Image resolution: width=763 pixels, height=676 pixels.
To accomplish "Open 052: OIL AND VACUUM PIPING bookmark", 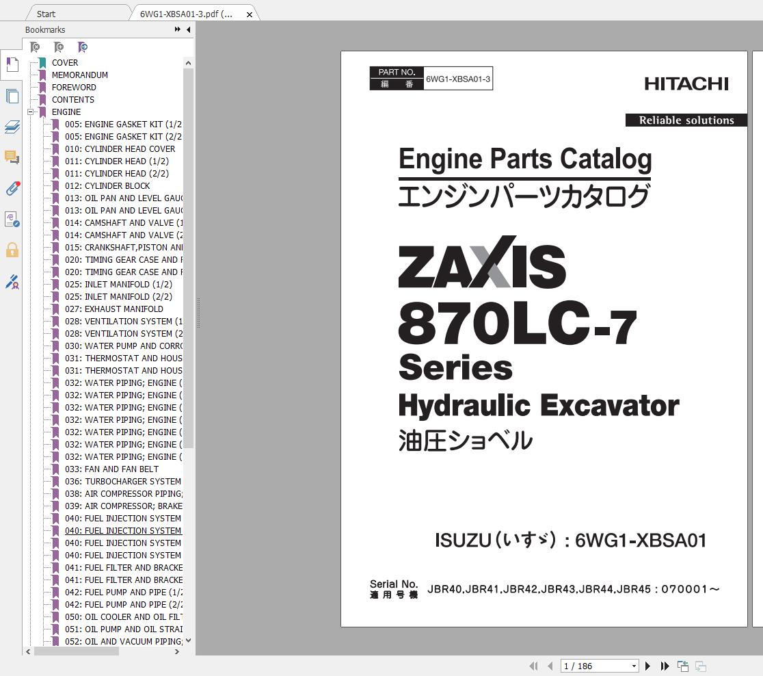I will click(x=124, y=641).
